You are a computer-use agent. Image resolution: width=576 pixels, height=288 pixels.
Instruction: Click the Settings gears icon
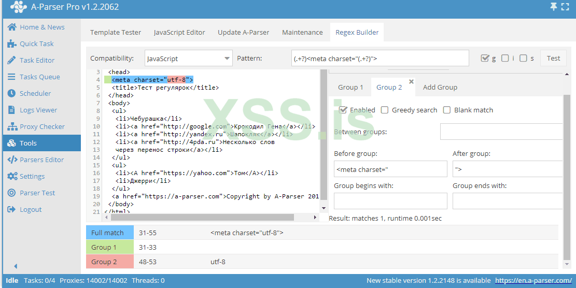click(12, 176)
